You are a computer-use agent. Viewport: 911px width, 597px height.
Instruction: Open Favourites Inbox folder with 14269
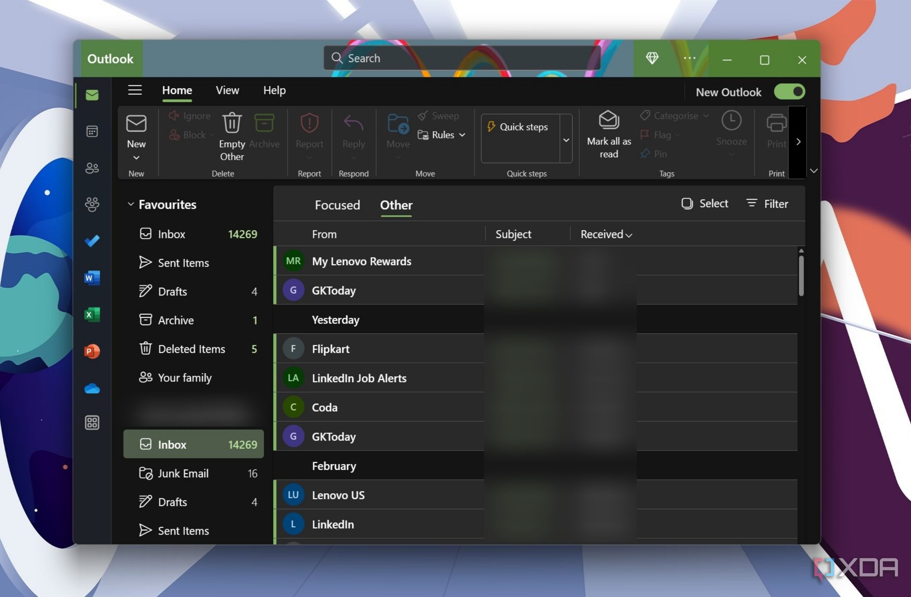(x=193, y=234)
